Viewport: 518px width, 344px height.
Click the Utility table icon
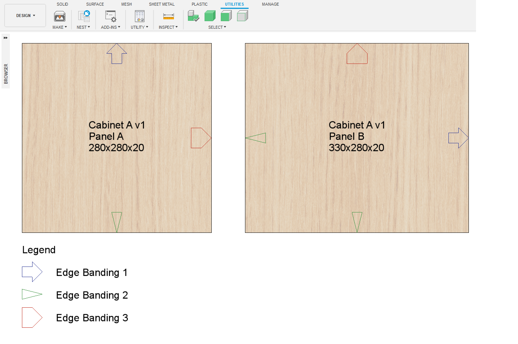(140, 16)
